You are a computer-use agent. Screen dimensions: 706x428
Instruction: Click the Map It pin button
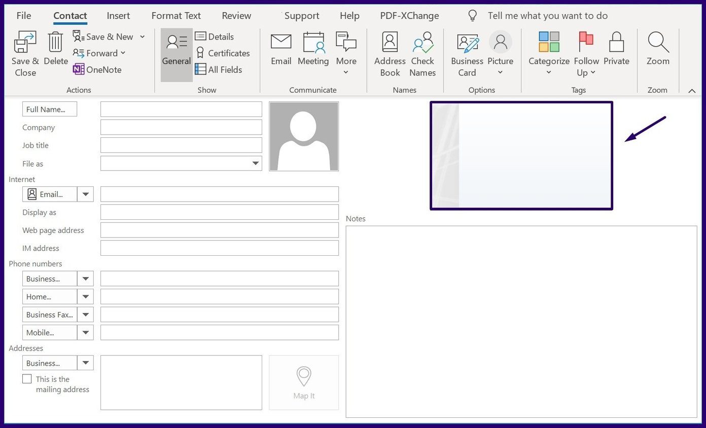pos(304,382)
